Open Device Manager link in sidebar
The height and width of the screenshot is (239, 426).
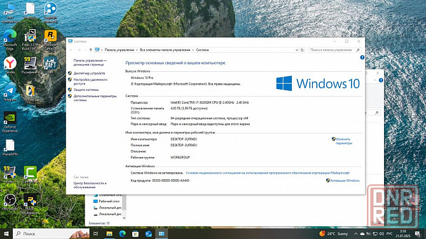[89, 73]
